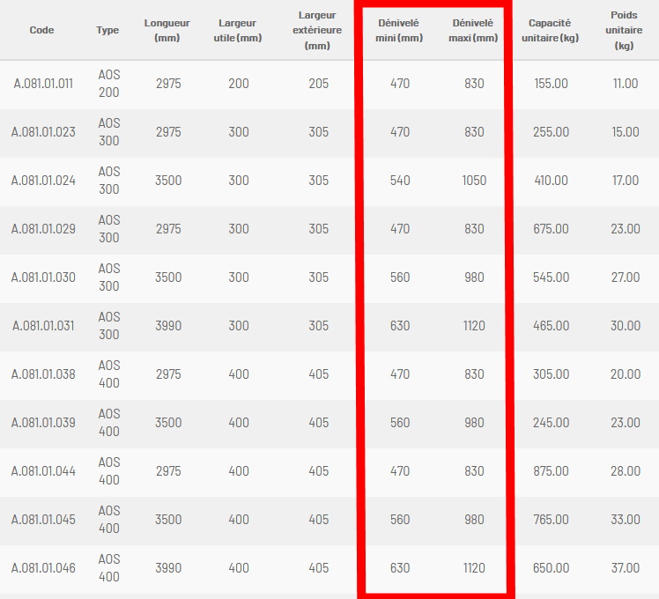Click Longueur 2975 in row A.081.01.029
Viewport: 659px width, 599px height.
(x=168, y=229)
